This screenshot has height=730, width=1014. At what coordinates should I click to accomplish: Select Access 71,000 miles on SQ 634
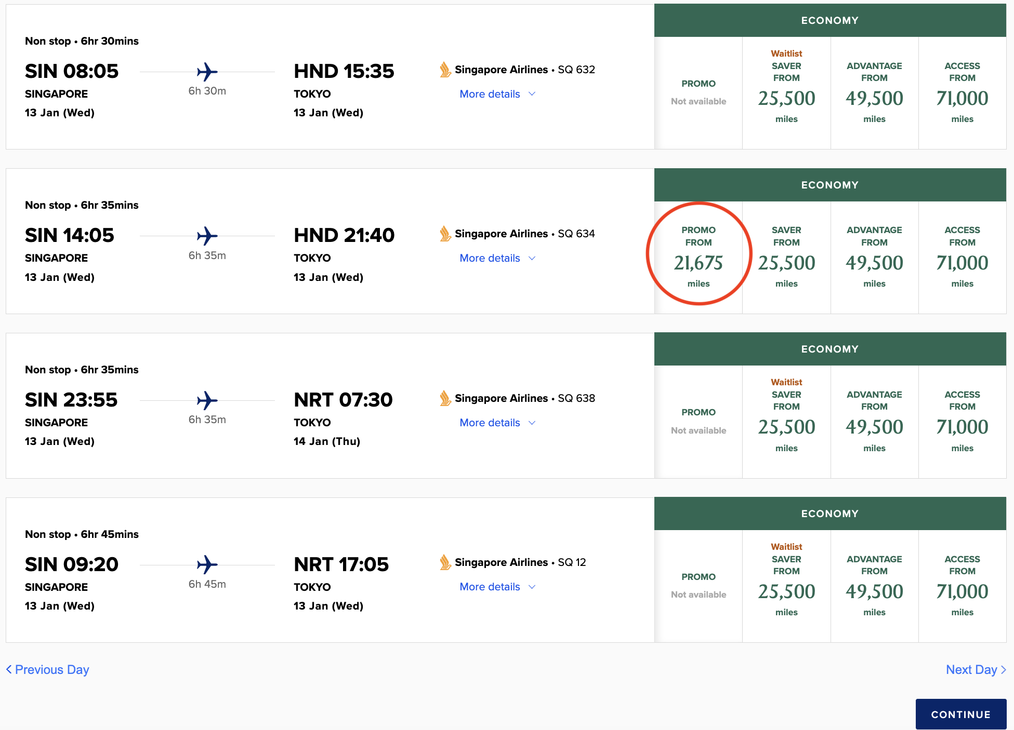pos(963,257)
